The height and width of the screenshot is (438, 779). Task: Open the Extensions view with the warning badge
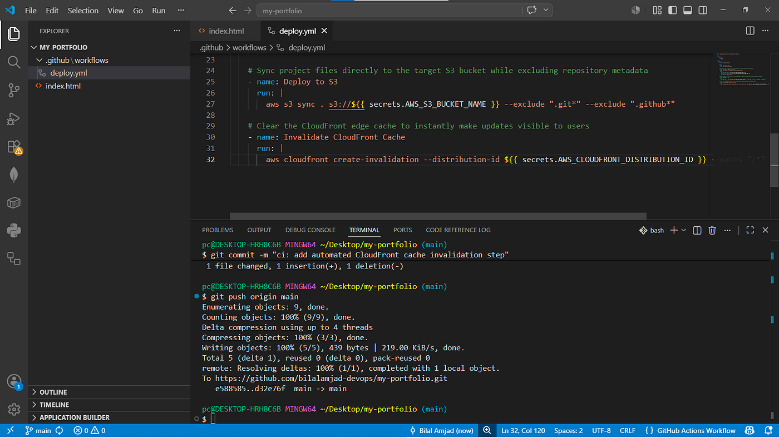tap(14, 147)
